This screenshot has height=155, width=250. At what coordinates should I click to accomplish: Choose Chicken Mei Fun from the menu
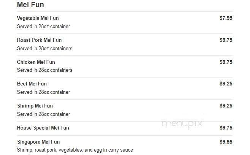(x=36, y=62)
